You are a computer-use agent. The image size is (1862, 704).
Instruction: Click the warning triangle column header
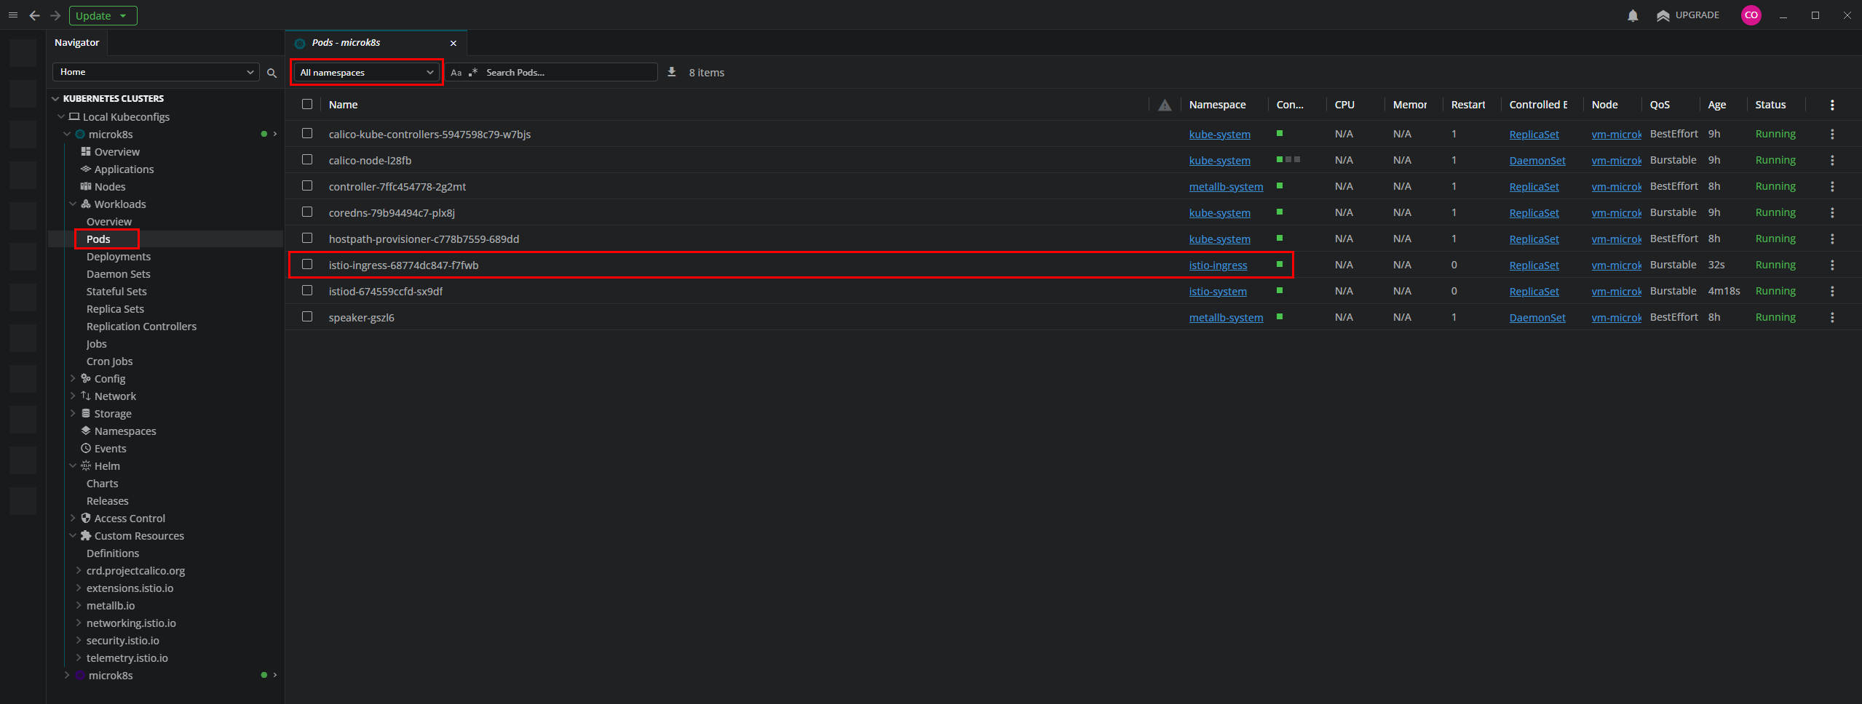[x=1165, y=105]
